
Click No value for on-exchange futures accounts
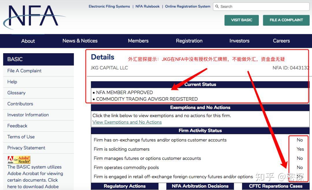pyautogui.click(x=300, y=140)
